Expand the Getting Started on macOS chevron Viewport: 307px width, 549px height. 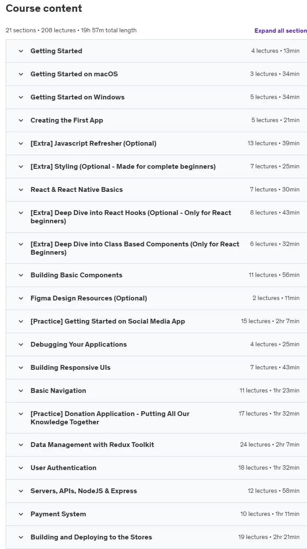(x=20, y=74)
